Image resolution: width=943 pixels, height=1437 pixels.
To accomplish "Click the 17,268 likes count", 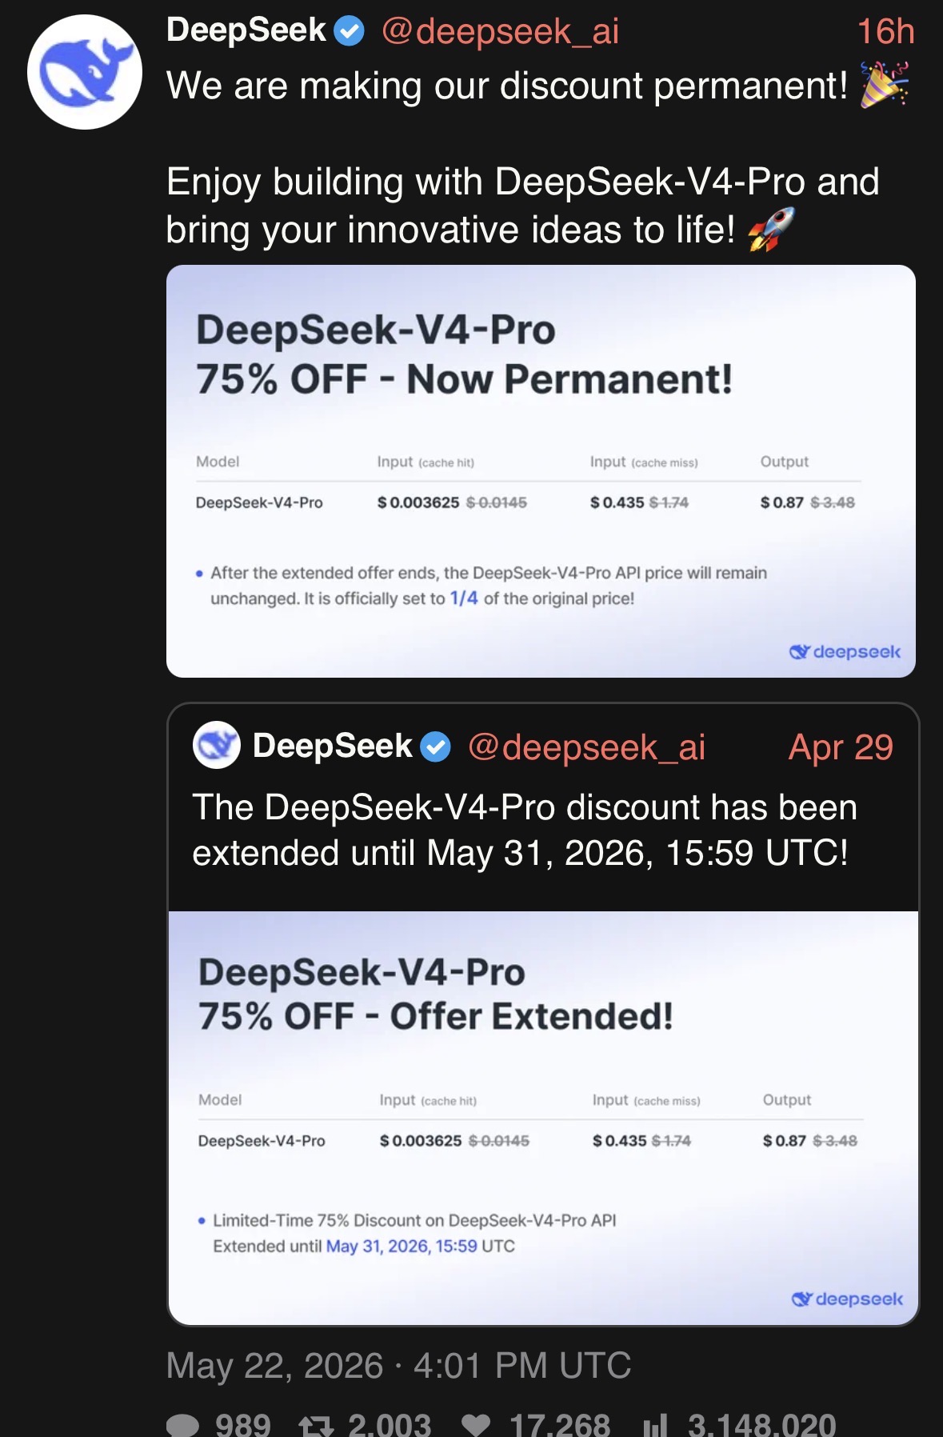I will click(x=560, y=1425).
